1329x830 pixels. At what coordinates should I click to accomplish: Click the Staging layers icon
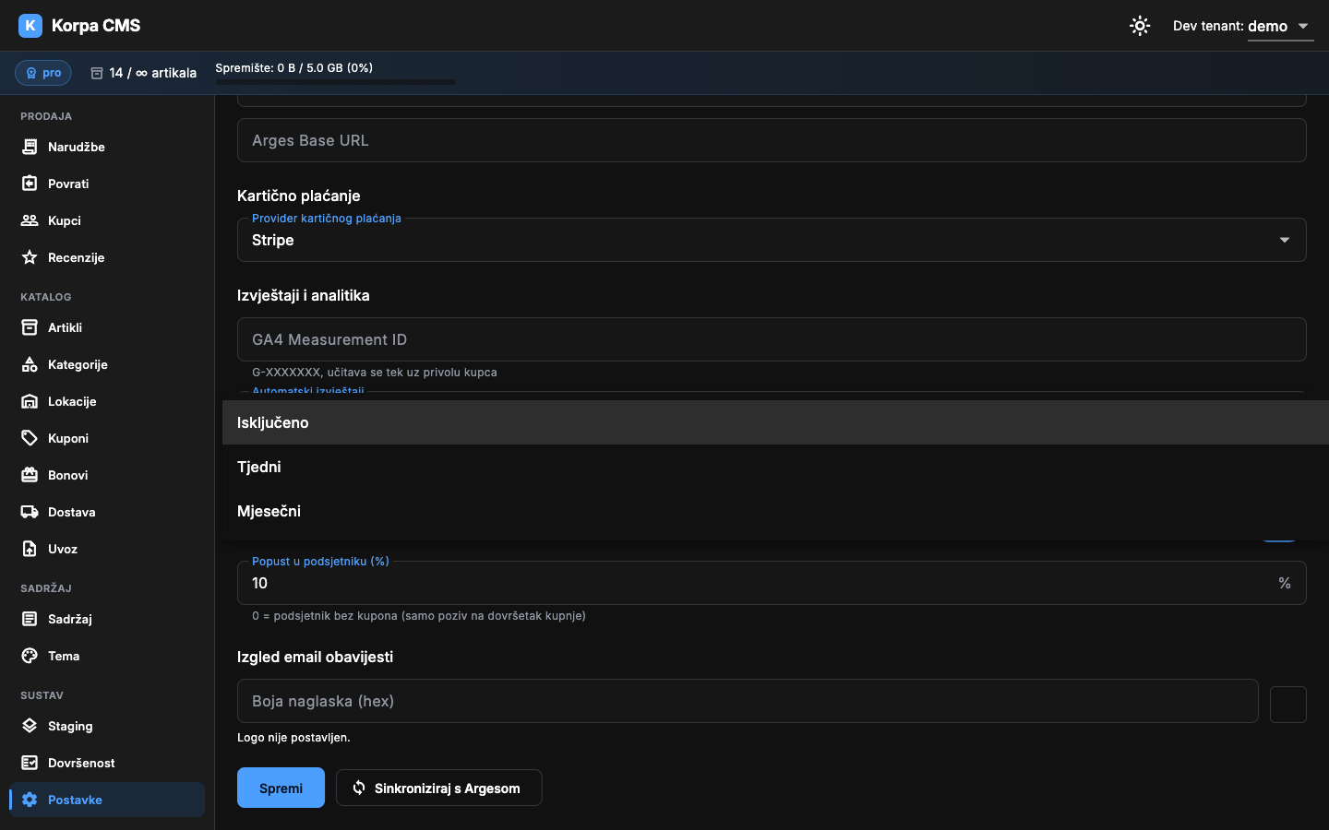pyautogui.click(x=30, y=726)
